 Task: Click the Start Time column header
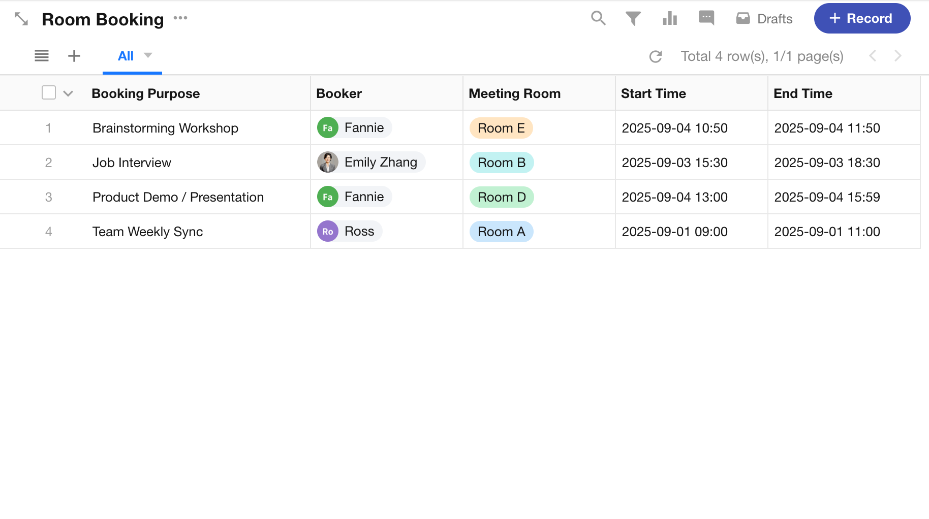653,93
